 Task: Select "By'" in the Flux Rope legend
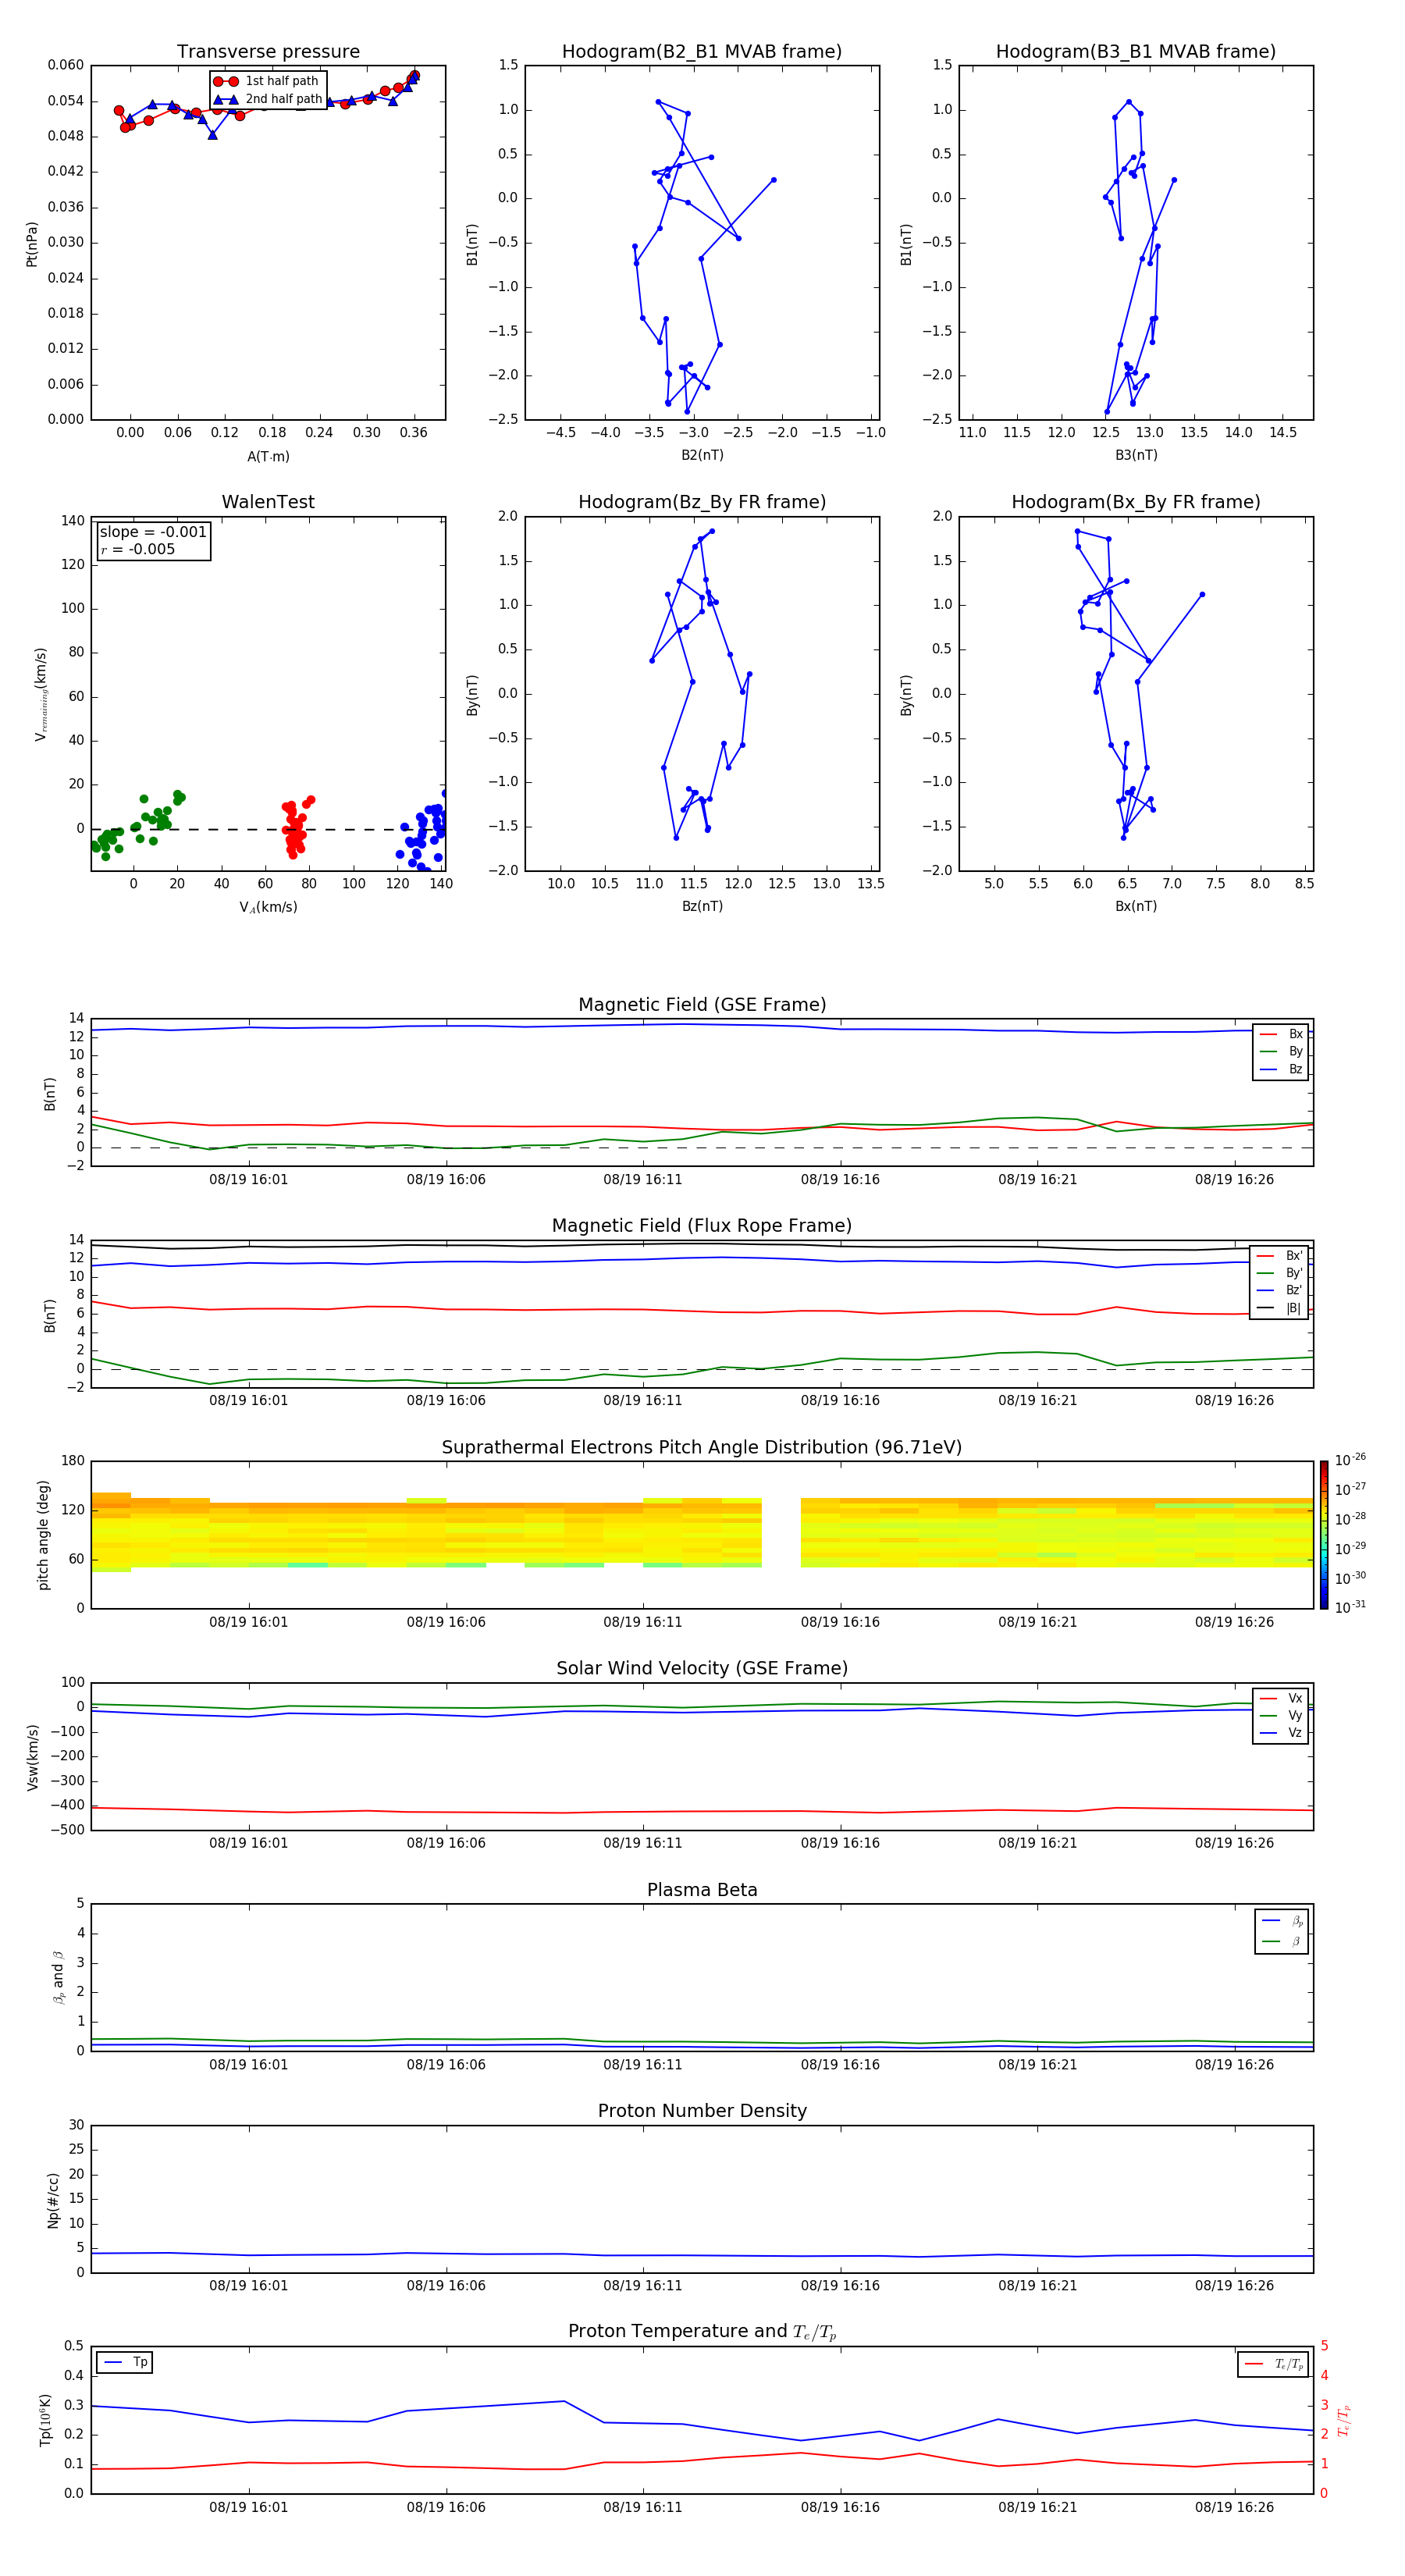[1280, 1273]
